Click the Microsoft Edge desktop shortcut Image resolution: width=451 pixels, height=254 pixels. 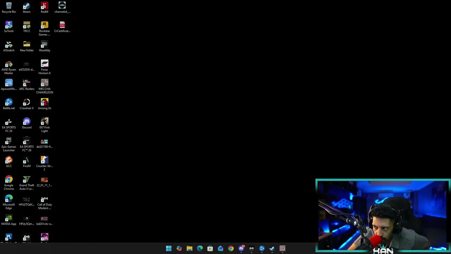tap(9, 202)
